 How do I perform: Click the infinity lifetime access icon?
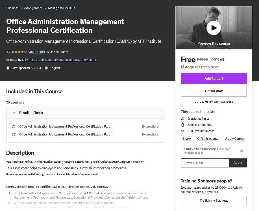(182, 131)
